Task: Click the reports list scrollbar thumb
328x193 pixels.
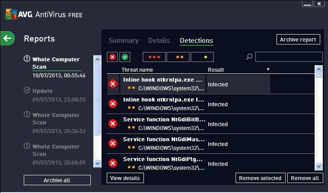Action: (97, 99)
